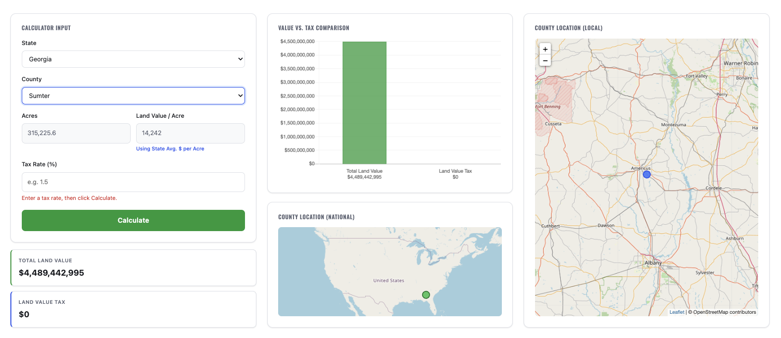The image size is (781, 338).
Task: Click Albany on the local map
Action: pyautogui.click(x=653, y=263)
